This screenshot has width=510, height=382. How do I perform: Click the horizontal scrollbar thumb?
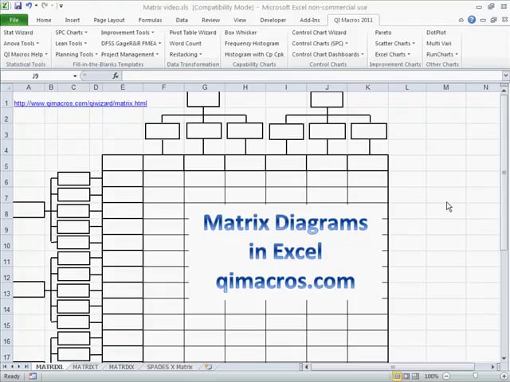click(x=393, y=367)
